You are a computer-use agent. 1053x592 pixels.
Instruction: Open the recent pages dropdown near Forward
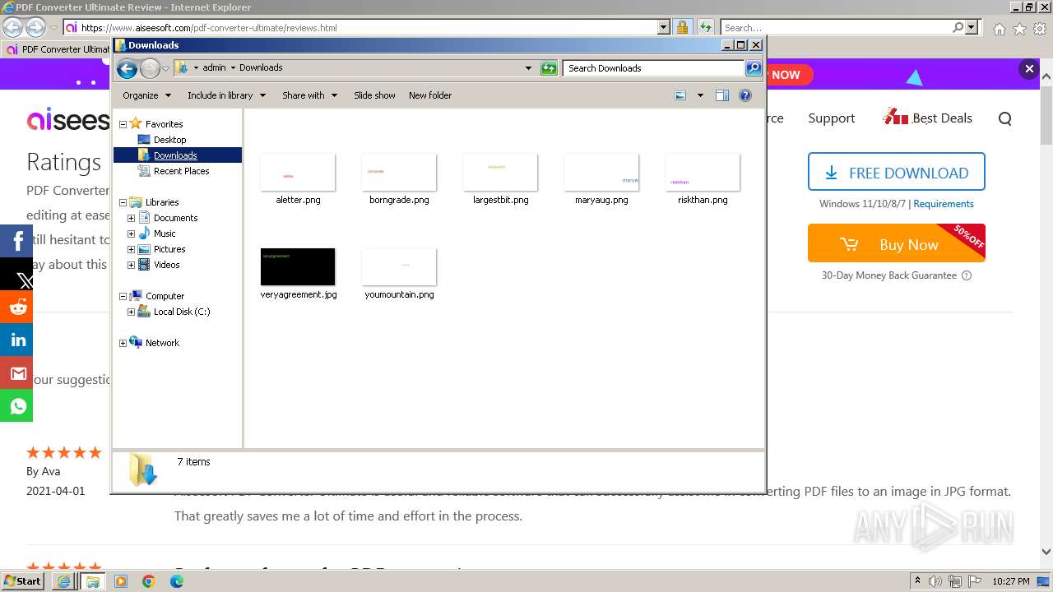point(165,68)
